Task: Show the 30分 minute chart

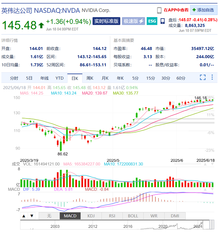Action: coord(166,78)
